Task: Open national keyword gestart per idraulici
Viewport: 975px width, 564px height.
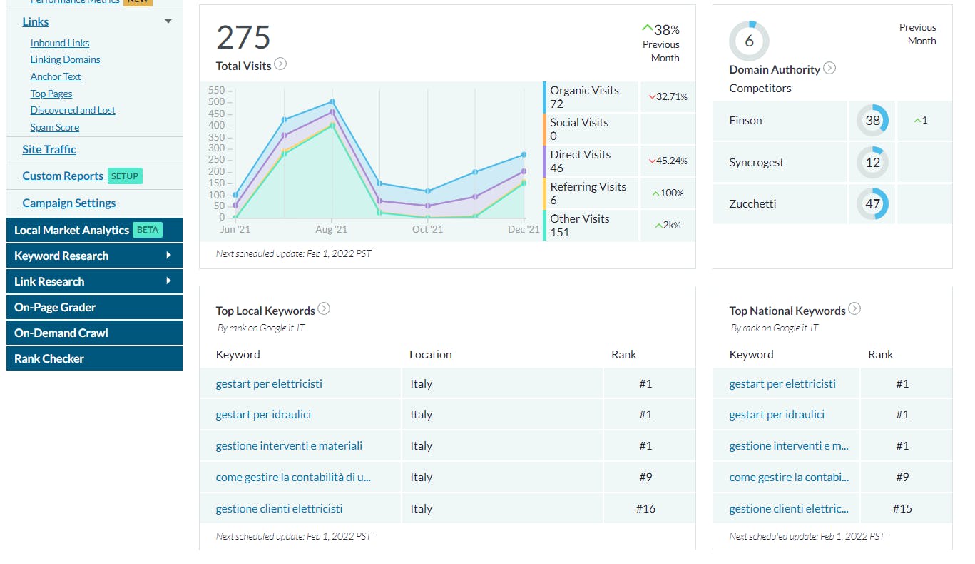Action: click(x=777, y=414)
